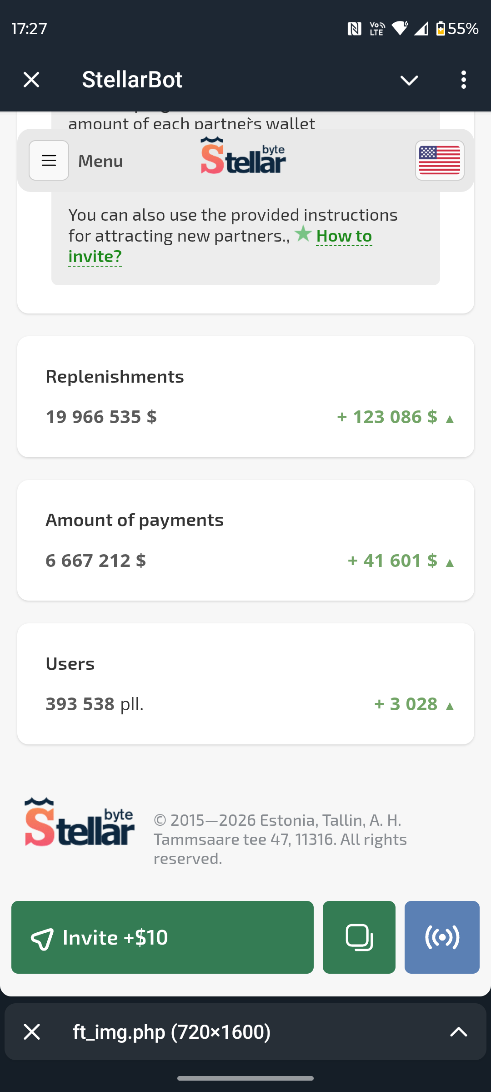Select the Replenishments statistics card
Viewport: 491px width, 1092px height.
coord(245,397)
